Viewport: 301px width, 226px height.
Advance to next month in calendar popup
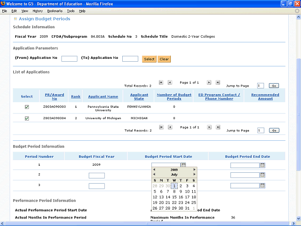tap(194, 175)
